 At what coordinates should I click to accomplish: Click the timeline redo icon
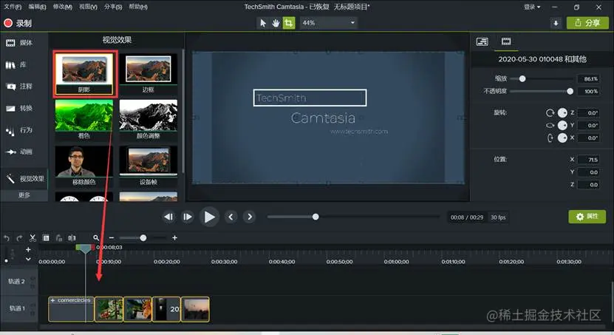[x=19, y=238]
